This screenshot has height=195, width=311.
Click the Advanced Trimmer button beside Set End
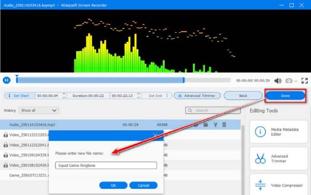(197, 95)
